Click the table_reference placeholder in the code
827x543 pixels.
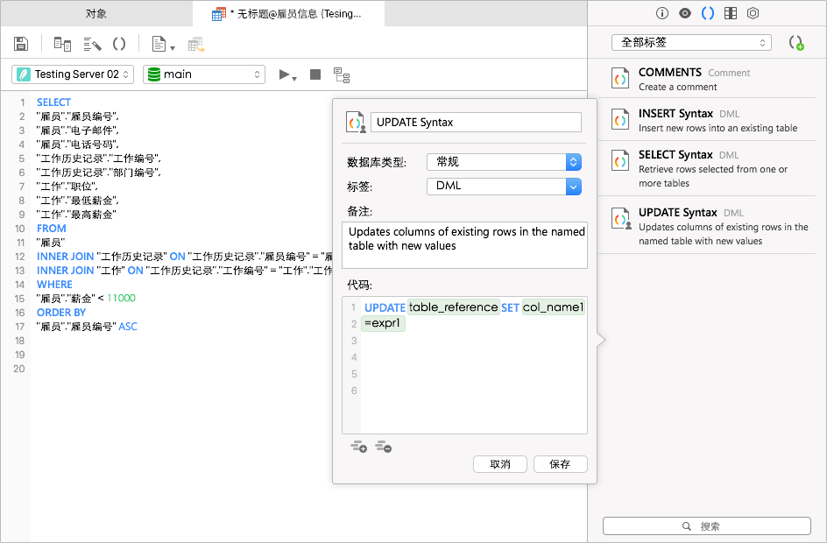[454, 307]
